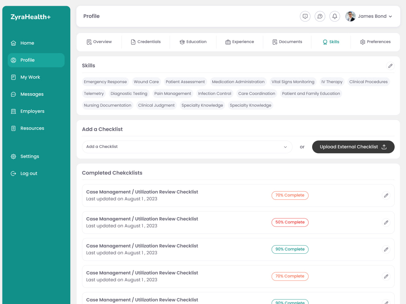Select the Patient Assessment skill tag
This screenshot has height=304, width=406.
tap(185, 82)
